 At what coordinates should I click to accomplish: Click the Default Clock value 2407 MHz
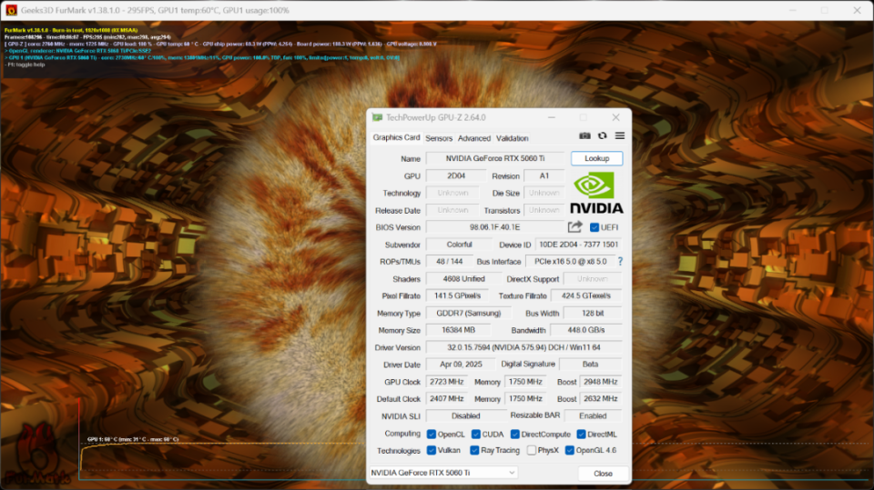click(446, 399)
